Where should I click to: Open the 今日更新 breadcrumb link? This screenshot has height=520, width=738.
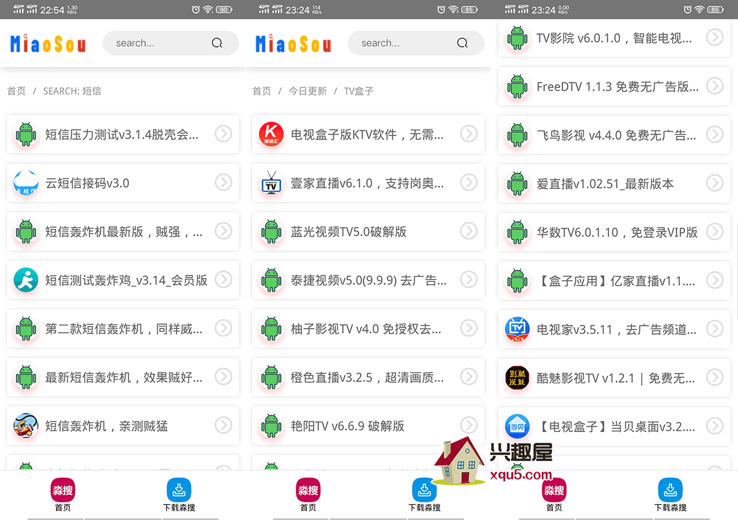(308, 91)
